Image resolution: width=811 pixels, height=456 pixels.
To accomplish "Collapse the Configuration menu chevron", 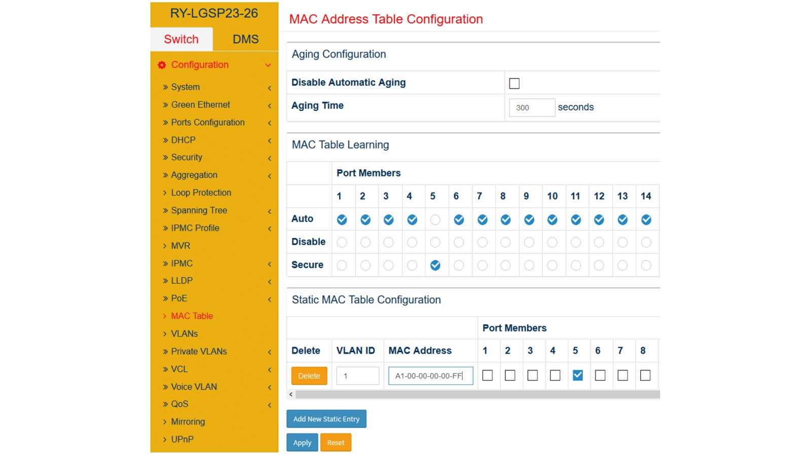I will 268,65.
